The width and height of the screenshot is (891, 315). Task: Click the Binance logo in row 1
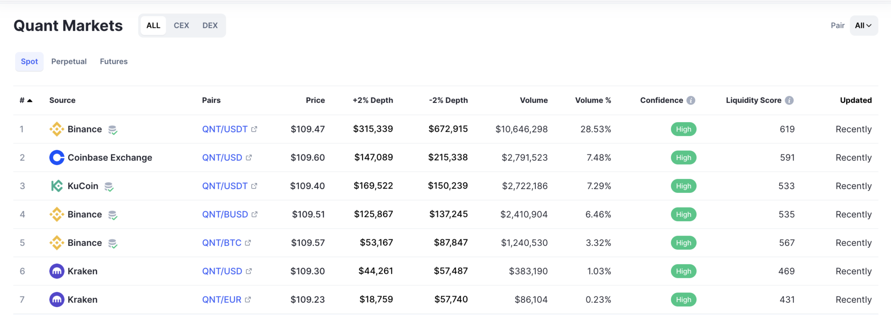tap(57, 129)
